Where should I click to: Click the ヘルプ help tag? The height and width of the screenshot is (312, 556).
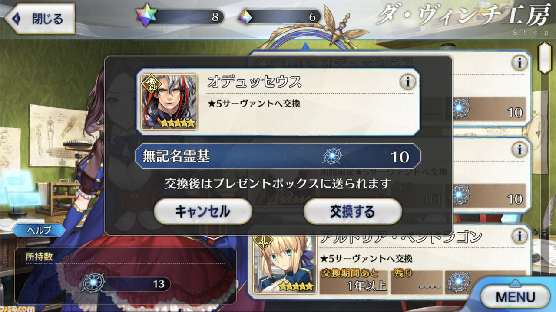(x=39, y=231)
